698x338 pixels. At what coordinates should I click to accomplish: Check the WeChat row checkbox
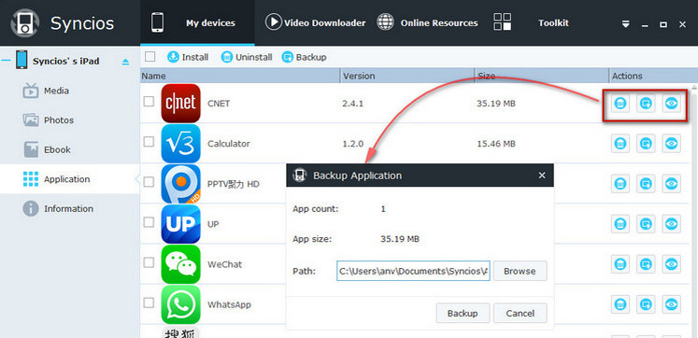coord(149,262)
